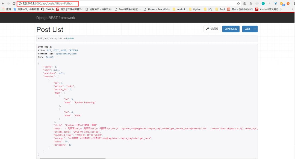Image resolution: width=295 pixels, height=159 pixels.
Task: Open the Baidu bookmark
Action: click(x=26, y=9)
